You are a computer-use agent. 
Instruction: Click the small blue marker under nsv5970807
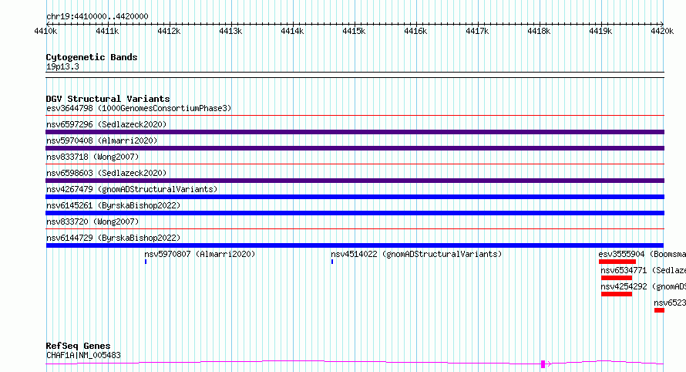146,262
